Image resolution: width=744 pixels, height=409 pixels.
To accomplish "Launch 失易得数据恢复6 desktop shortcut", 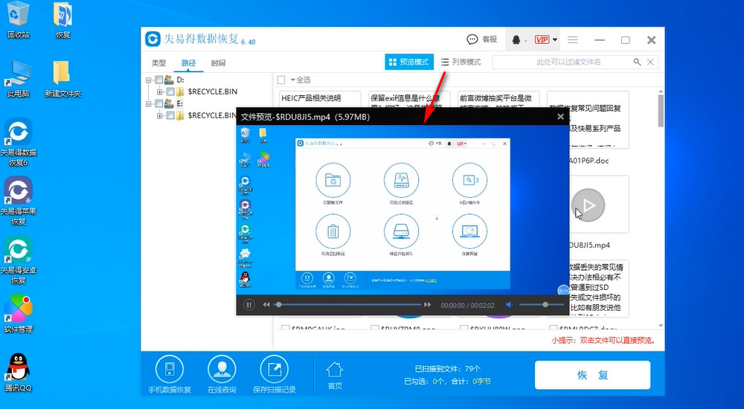I will (18, 142).
